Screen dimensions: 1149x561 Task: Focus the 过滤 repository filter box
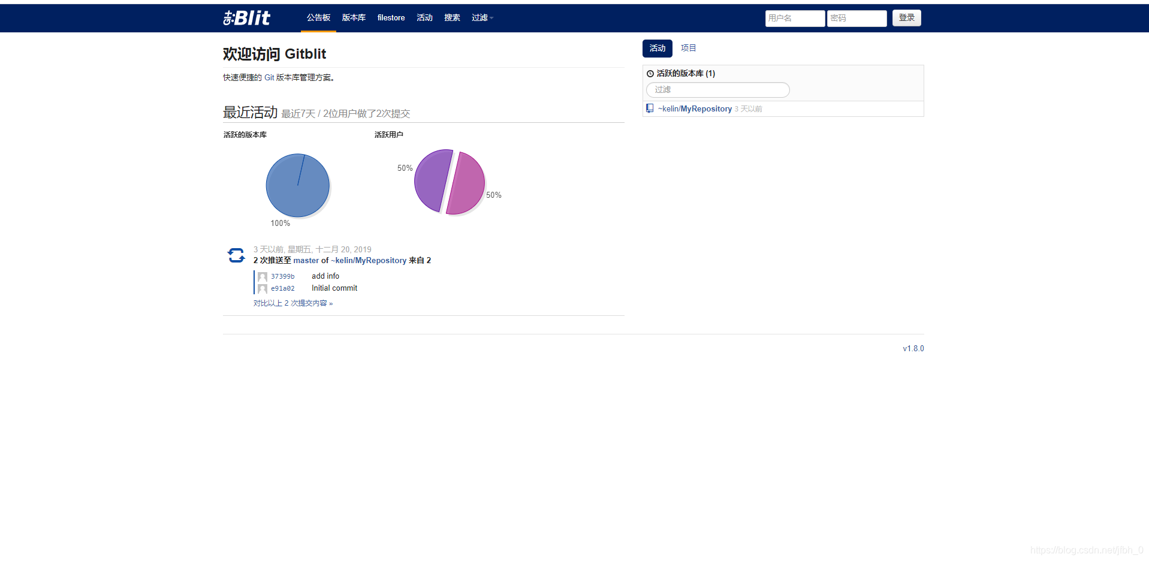pos(717,90)
